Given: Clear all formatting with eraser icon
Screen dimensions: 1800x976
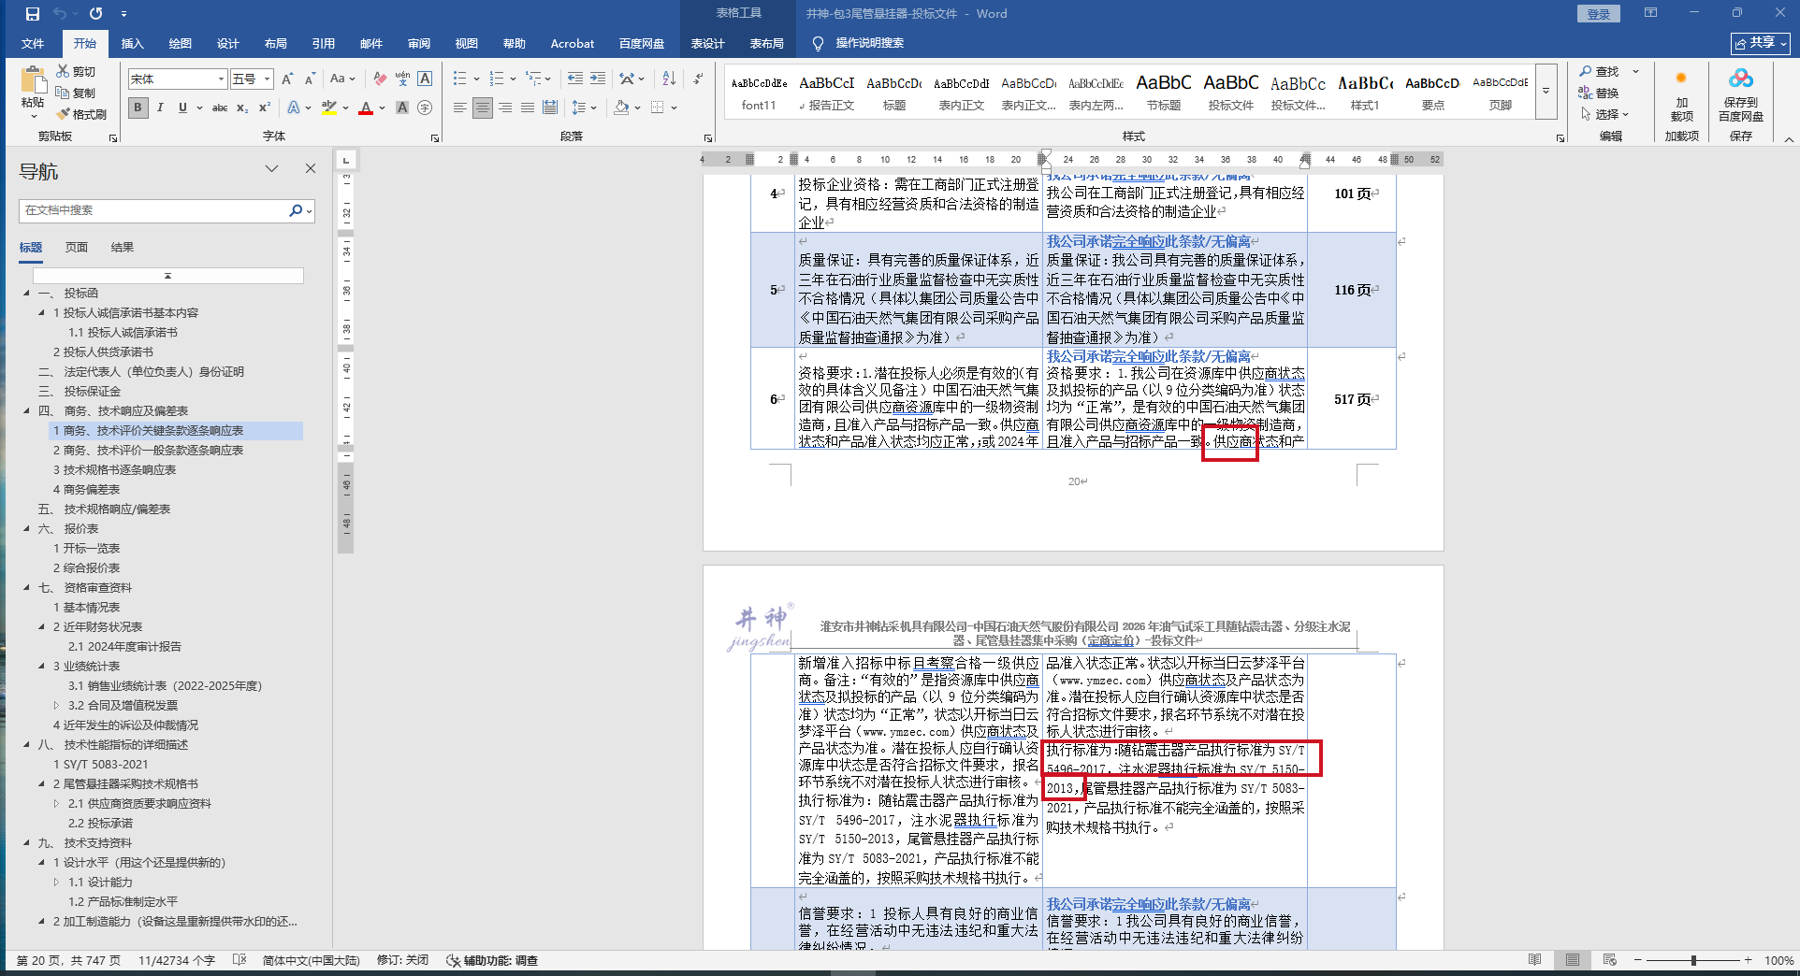Looking at the screenshot, I should (379, 79).
